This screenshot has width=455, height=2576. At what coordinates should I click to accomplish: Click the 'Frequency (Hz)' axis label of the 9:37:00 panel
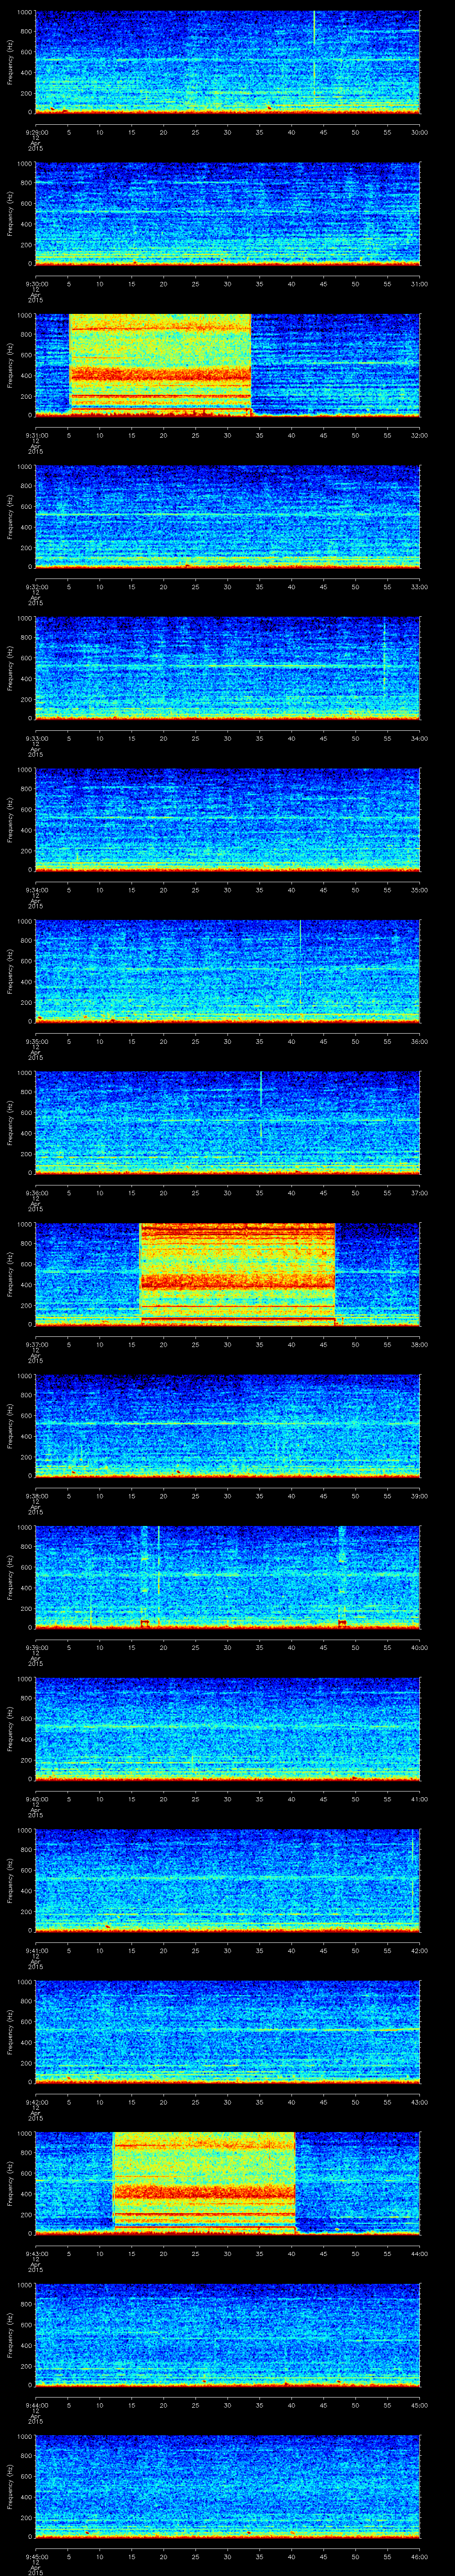[x=10, y=1275]
